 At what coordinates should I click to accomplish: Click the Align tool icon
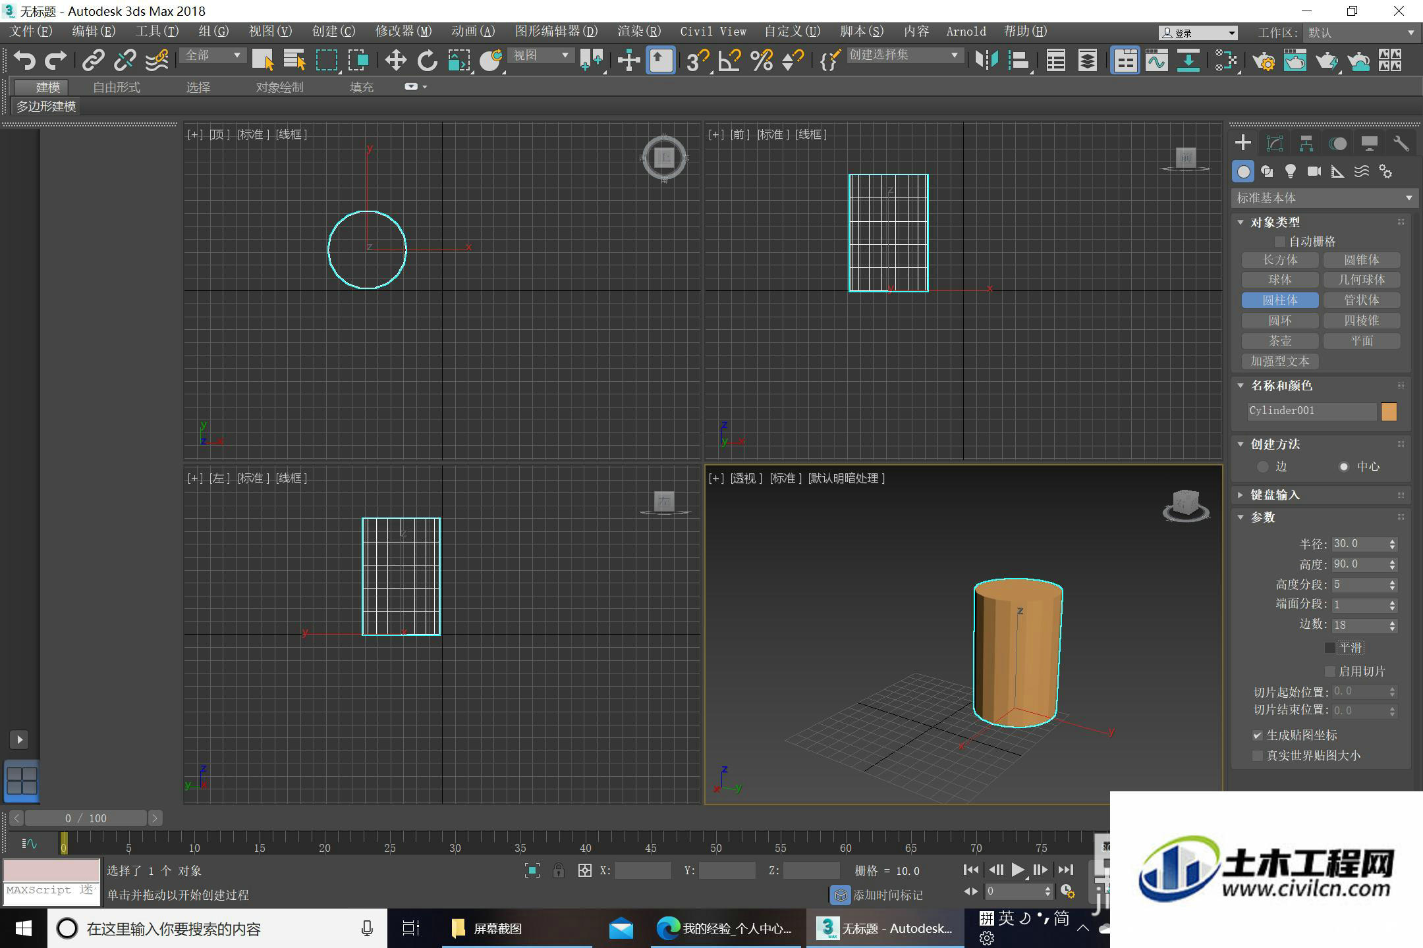1018,61
